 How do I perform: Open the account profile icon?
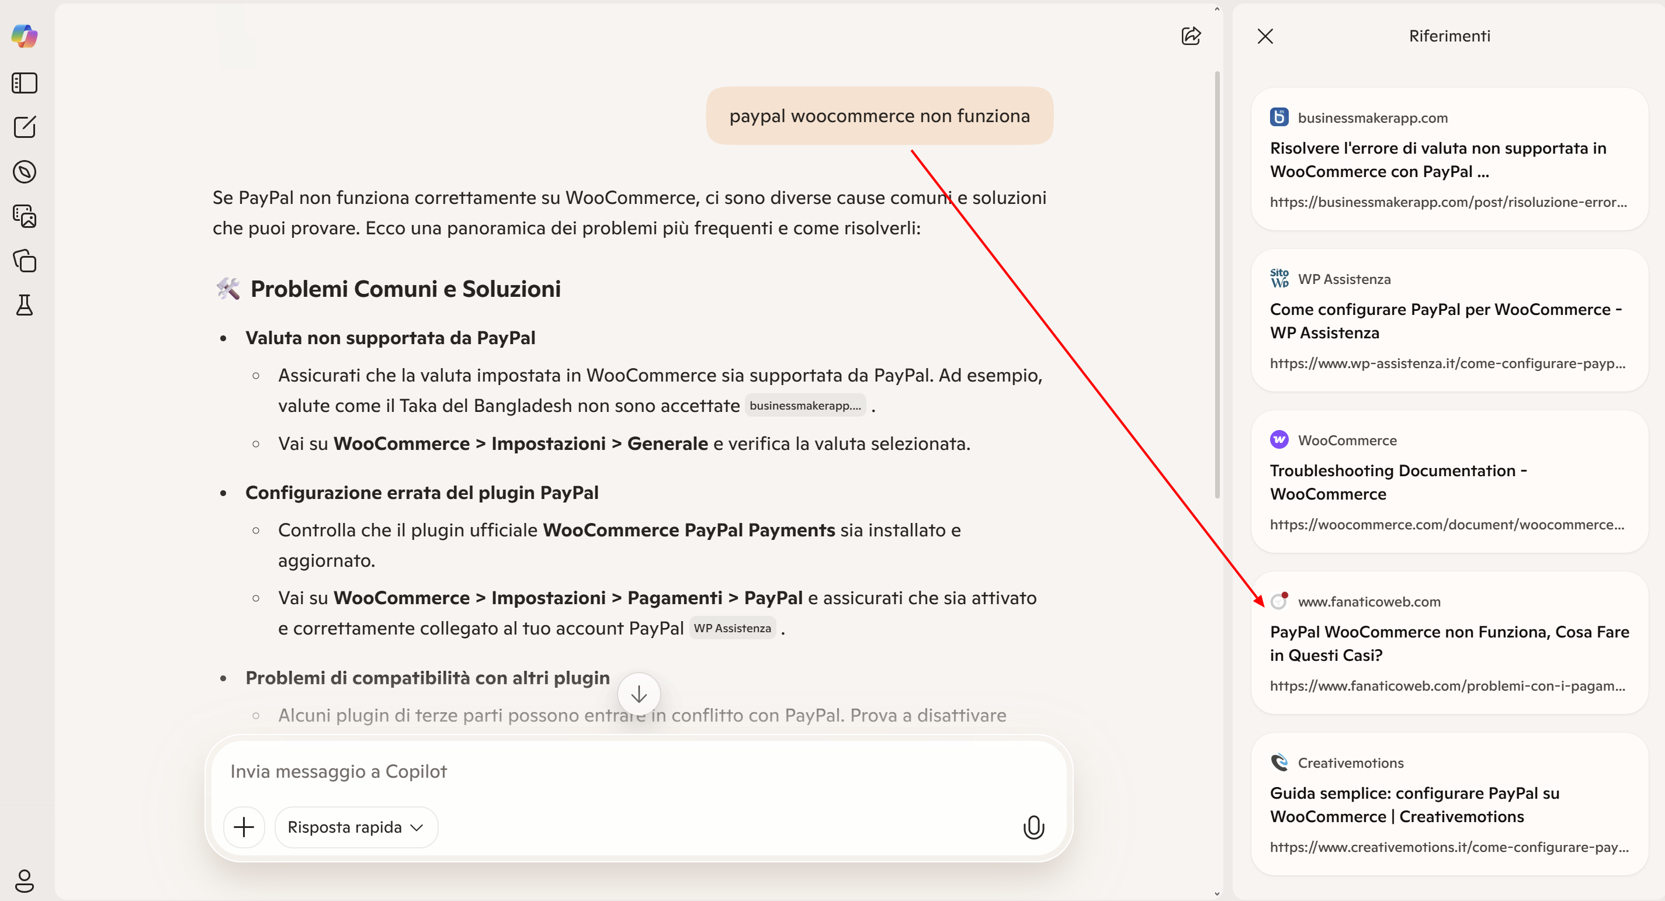click(25, 881)
